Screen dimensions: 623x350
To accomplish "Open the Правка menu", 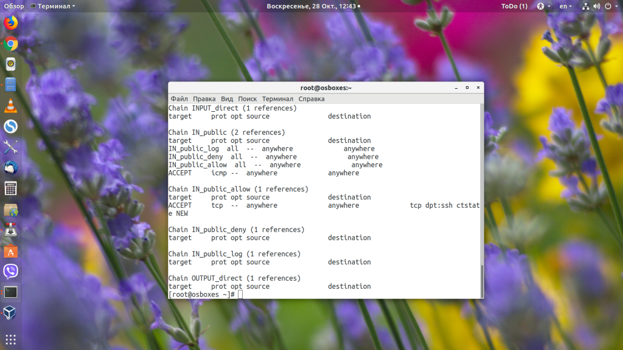I will click(204, 99).
